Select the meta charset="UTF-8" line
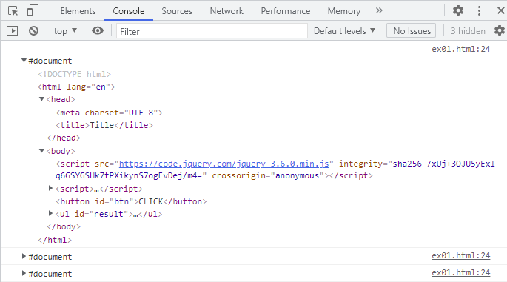This screenshot has height=282, width=507. 109,113
